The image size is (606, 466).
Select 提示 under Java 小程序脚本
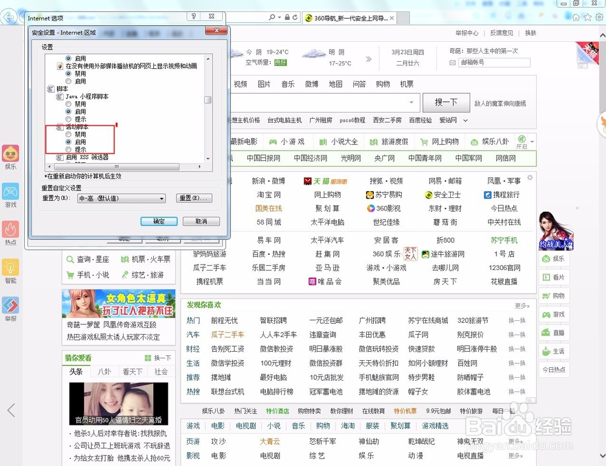pos(68,119)
